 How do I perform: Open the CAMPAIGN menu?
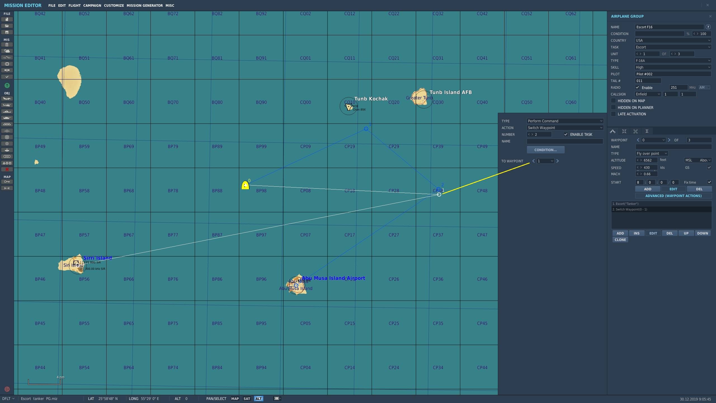[x=92, y=5]
